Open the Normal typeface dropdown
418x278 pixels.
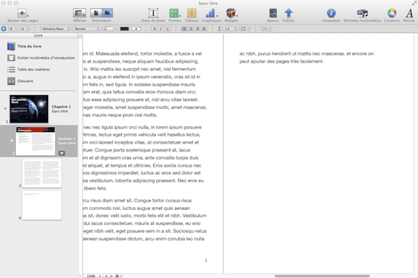pos(86,28)
